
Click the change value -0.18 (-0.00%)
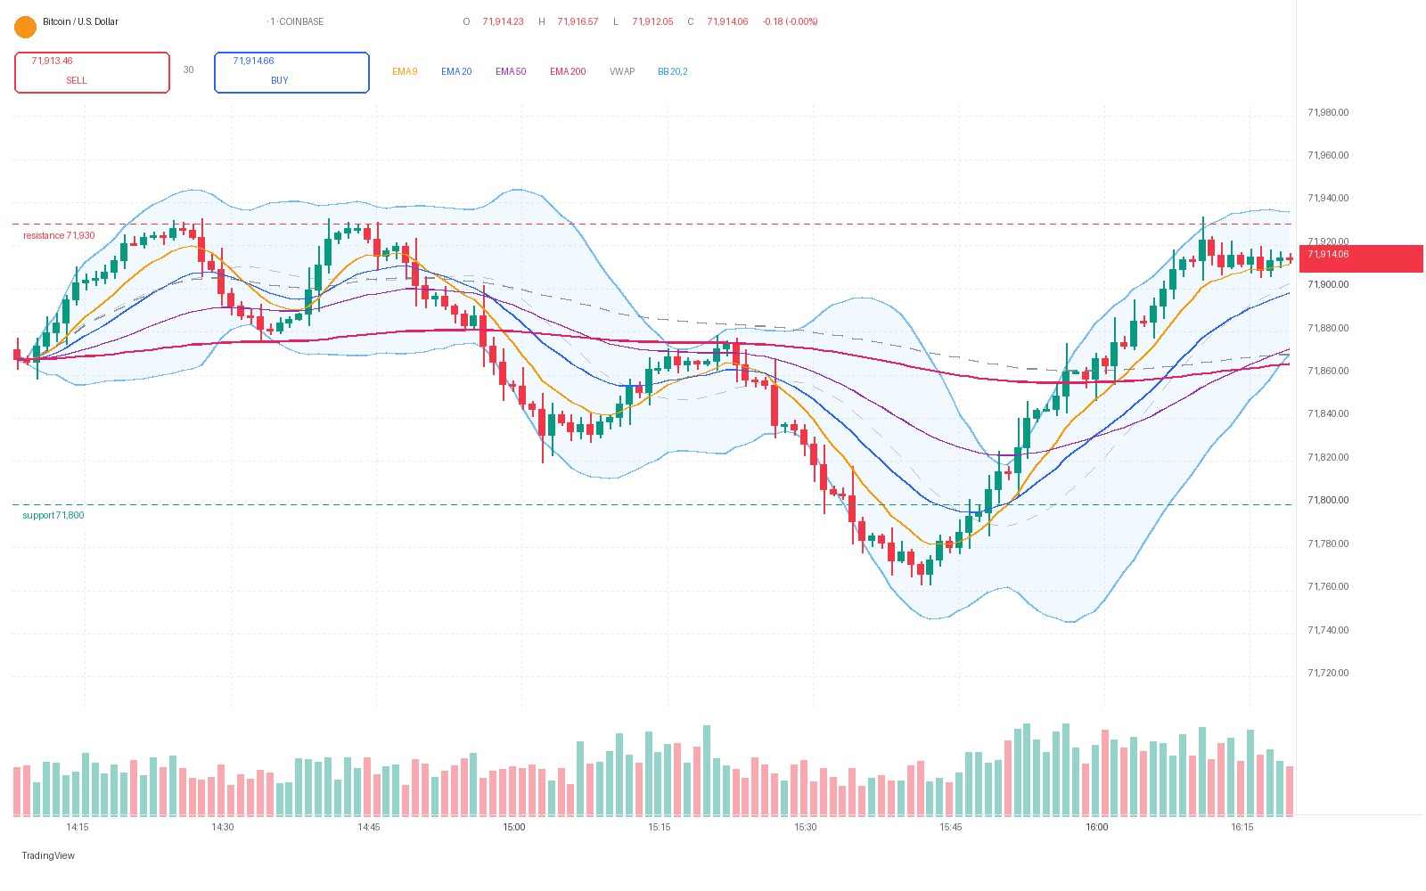(791, 21)
